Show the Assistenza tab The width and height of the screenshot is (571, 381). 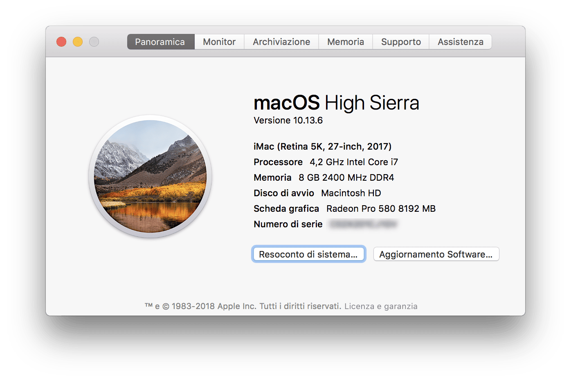(461, 42)
